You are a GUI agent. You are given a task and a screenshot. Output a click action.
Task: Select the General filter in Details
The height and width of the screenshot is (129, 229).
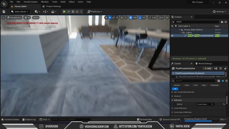click(177, 85)
